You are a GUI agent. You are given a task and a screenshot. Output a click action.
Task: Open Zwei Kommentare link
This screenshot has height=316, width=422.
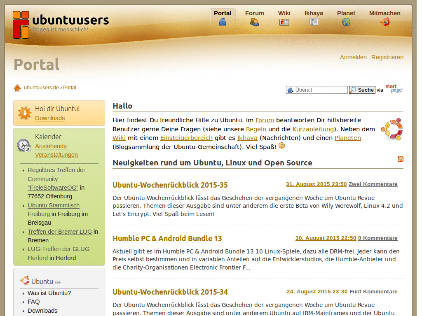click(x=373, y=184)
